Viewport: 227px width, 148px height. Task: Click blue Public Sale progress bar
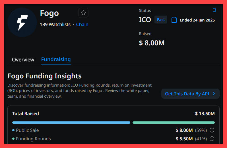(x=71, y=123)
